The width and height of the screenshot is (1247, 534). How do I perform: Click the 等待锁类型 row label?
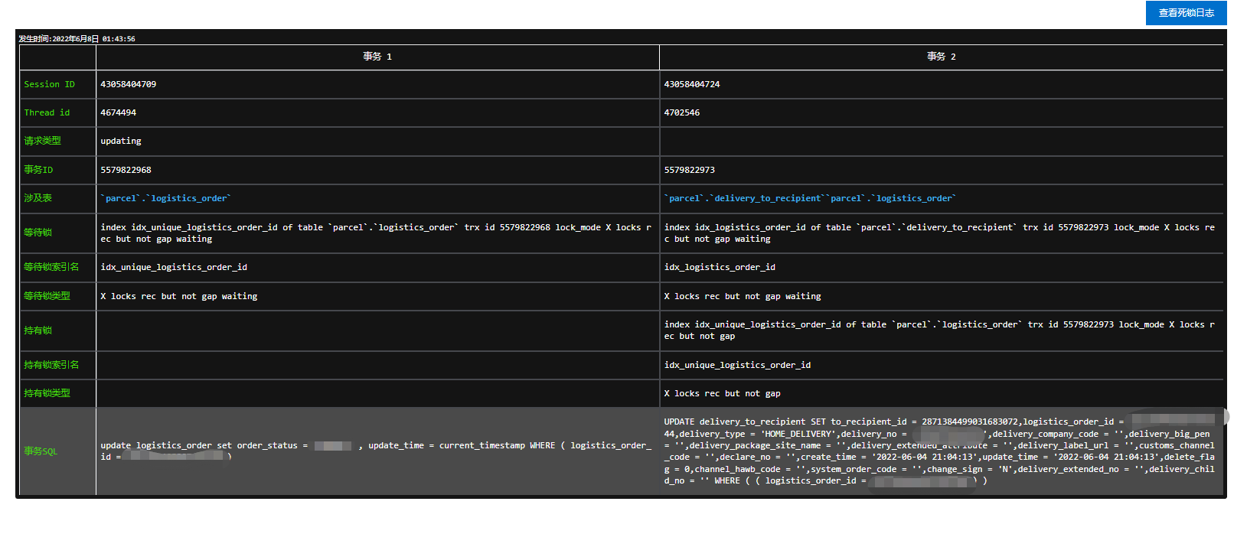[x=47, y=296]
